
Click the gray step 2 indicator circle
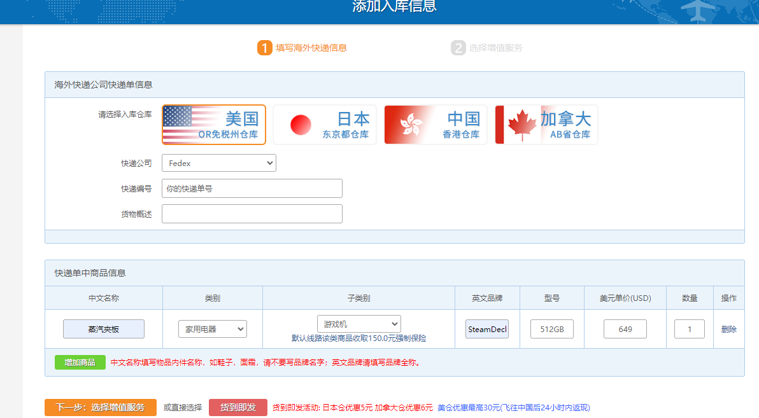point(458,47)
